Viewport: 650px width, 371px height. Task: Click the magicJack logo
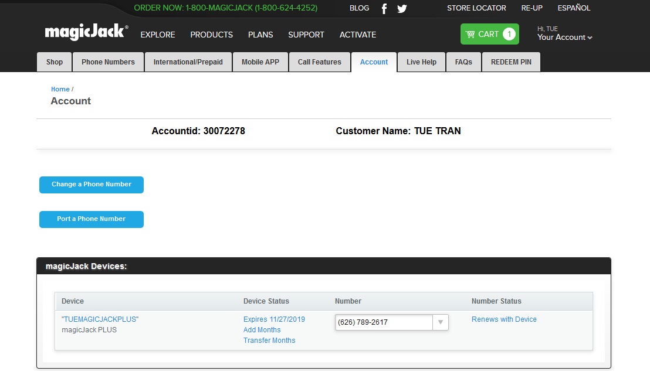tap(86, 32)
